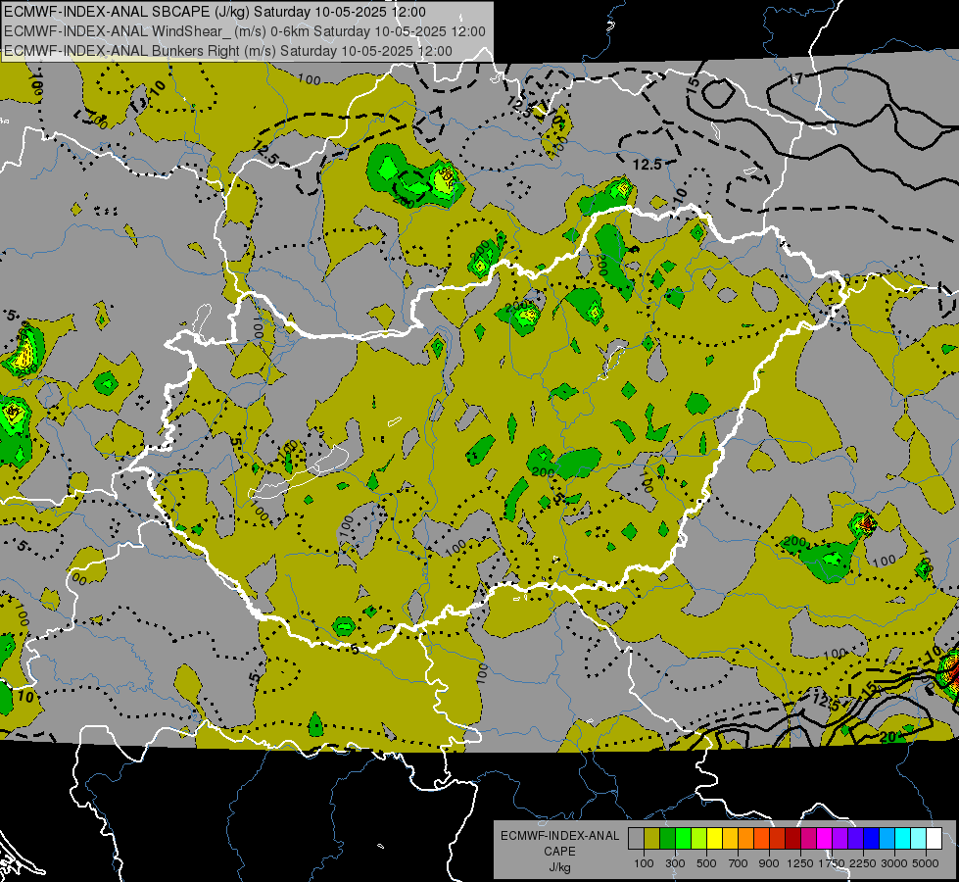This screenshot has height=882, width=959.
Task: Select the grey swatch in CAPE legend
Action: click(x=636, y=838)
